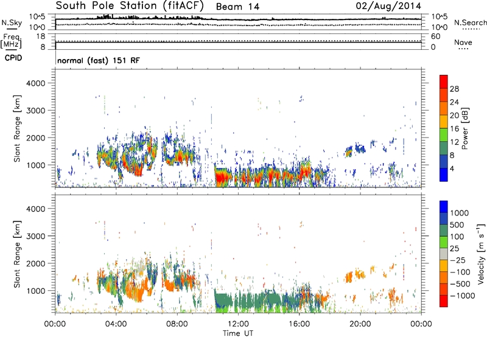Click velocity colorbar value 1000

coord(460,213)
